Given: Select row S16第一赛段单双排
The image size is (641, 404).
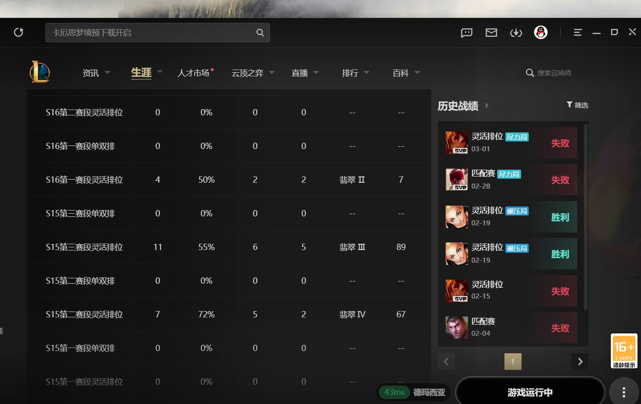Looking at the screenshot, I should (229, 146).
